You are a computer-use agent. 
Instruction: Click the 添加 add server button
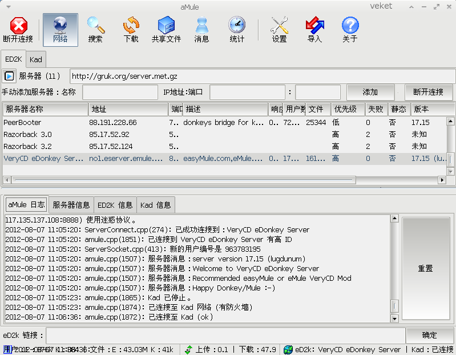click(x=370, y=92)
